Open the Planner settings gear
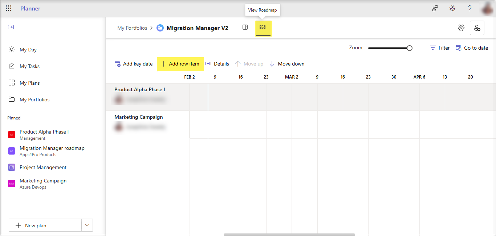This screenshot has width=496, height=236. [452, 8]
